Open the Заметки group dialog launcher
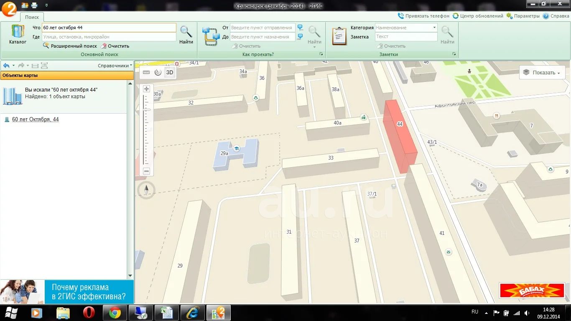Viewport: 571px width, 321px height. (454, 54)
